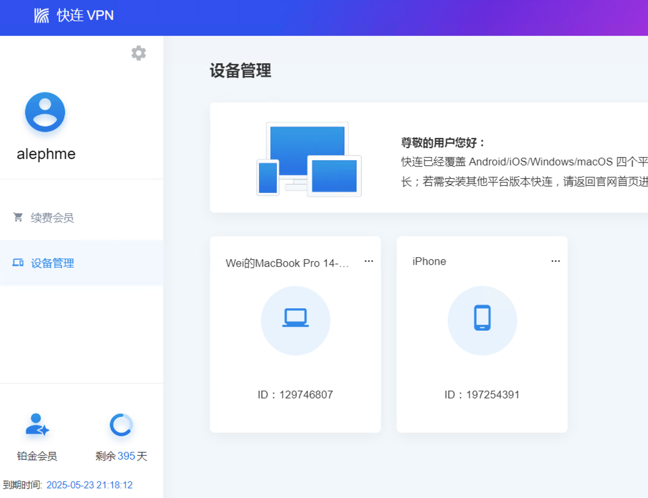
Task: Click the alephme profile avatar
Action: (45, 112)
